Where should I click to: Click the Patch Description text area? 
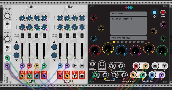coord(128,26)
